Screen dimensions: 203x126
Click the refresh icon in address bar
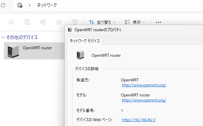click(3, 5)
